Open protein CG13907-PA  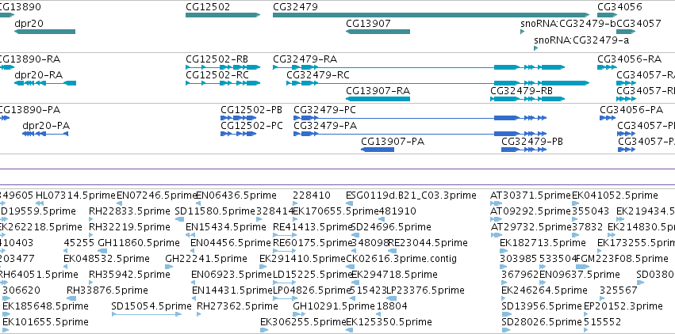[x=392, y=141]
